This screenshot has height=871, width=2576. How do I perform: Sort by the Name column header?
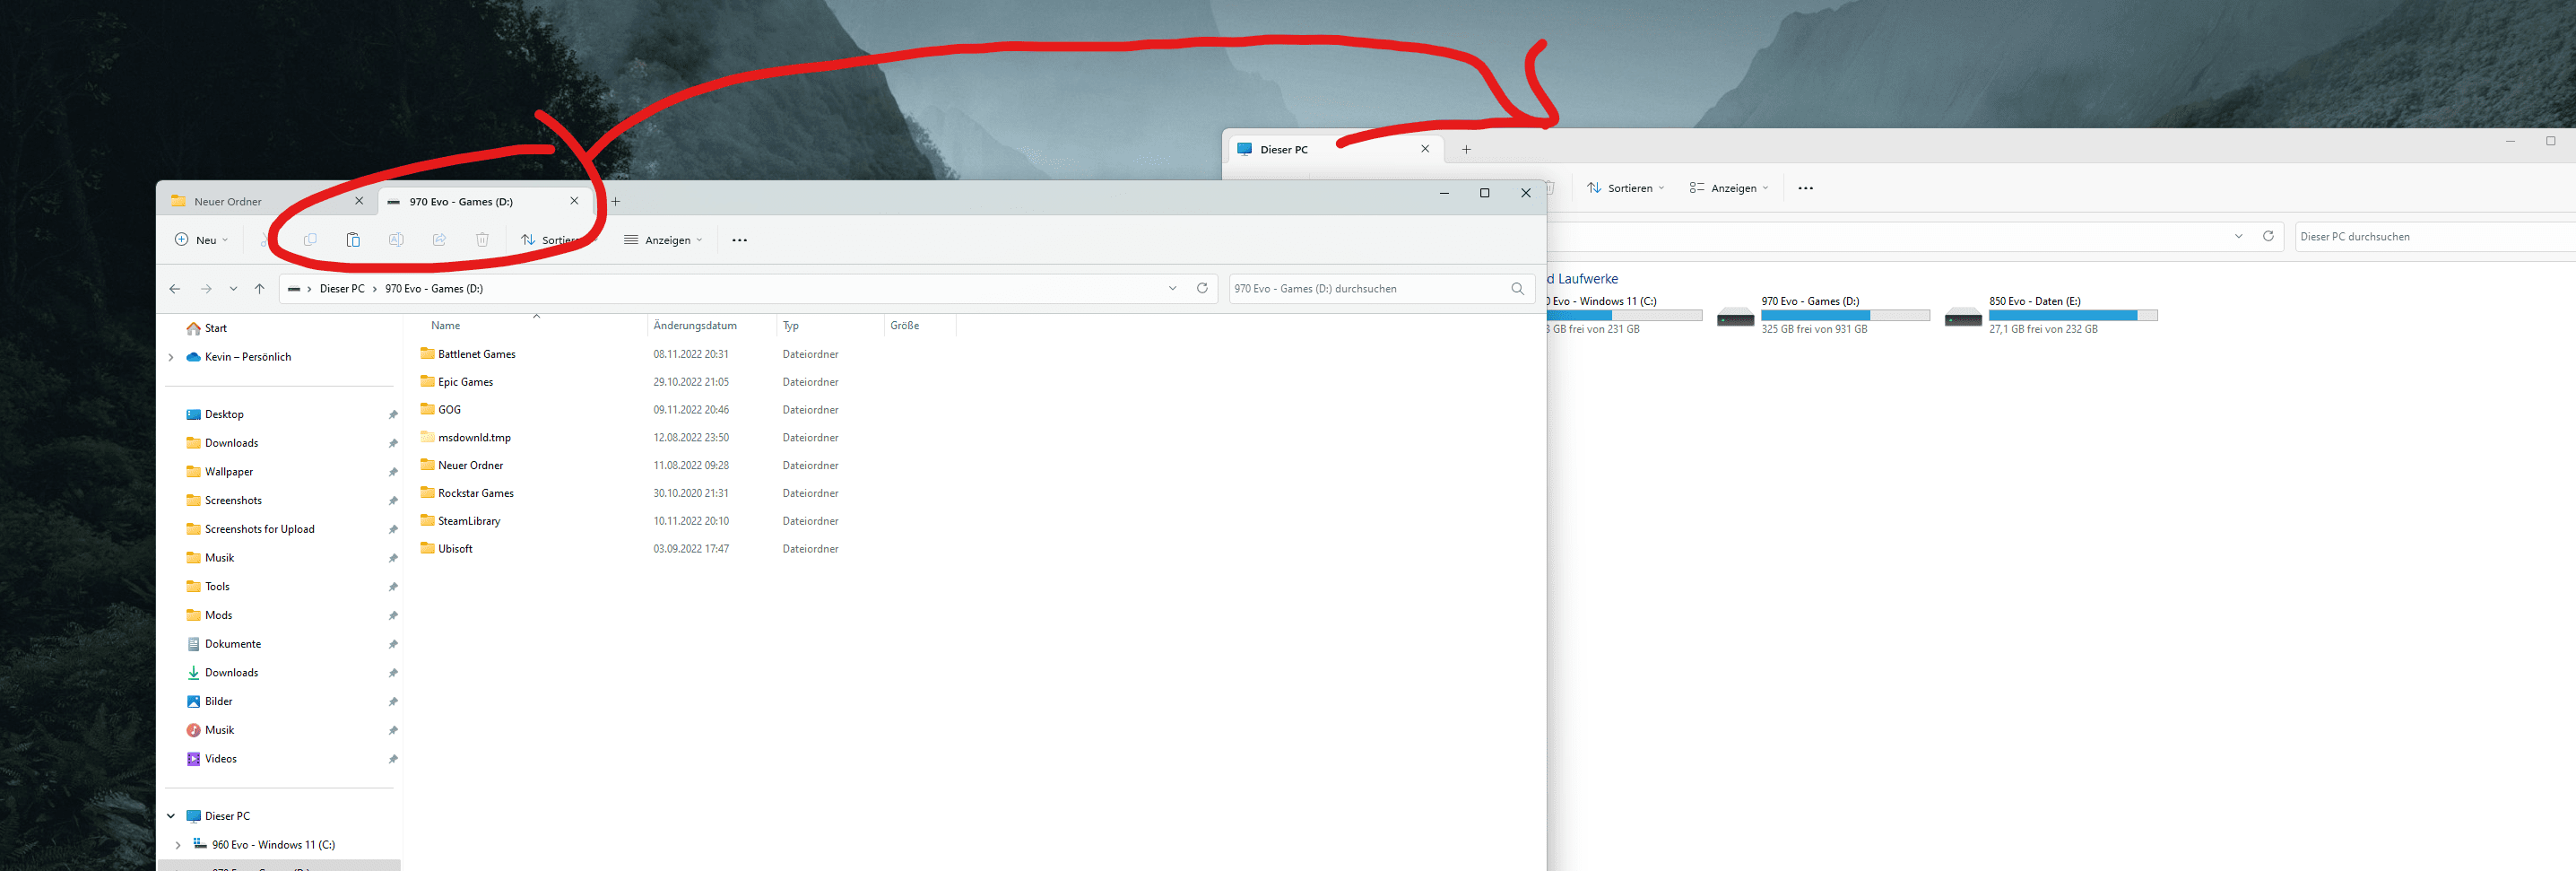[446, 325]
